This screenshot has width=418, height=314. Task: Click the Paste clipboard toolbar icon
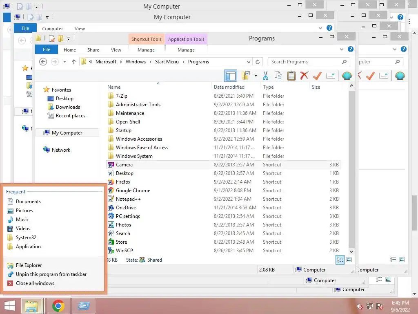[291, 76]
